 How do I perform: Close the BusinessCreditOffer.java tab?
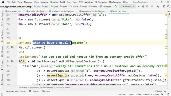click(76, 11)
